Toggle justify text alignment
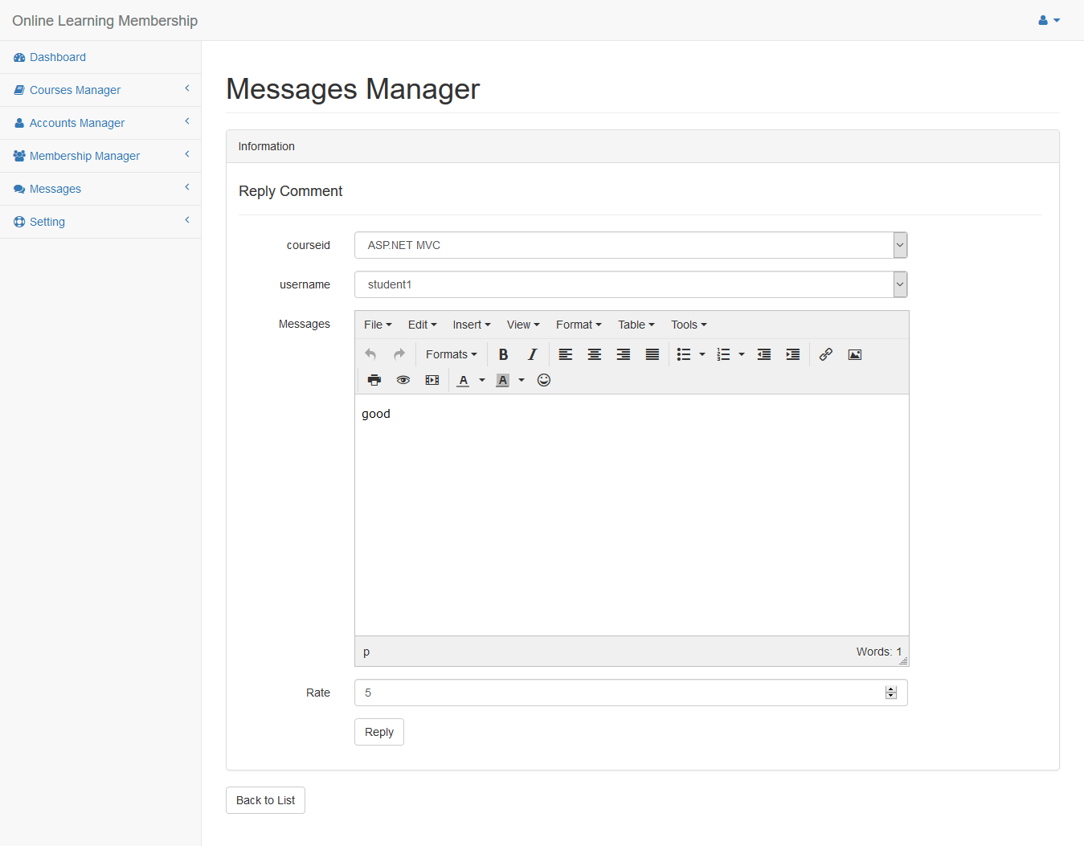 tap(652, 354)
